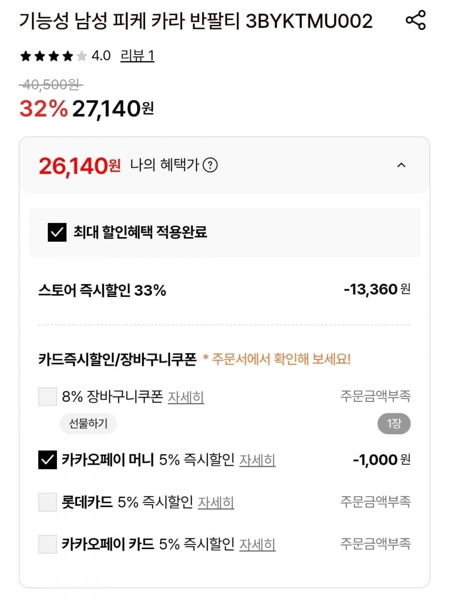
Task: Enable 카카오페이 카드 5% 즉시할인 checkbox
Action: tap(48, 544)
